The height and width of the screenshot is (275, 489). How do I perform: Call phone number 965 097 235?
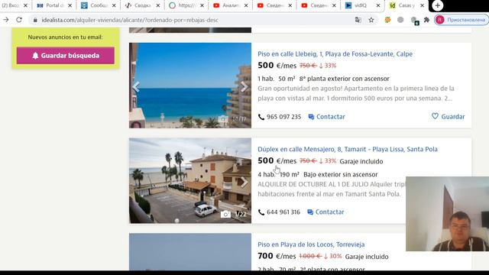[283, 117]
